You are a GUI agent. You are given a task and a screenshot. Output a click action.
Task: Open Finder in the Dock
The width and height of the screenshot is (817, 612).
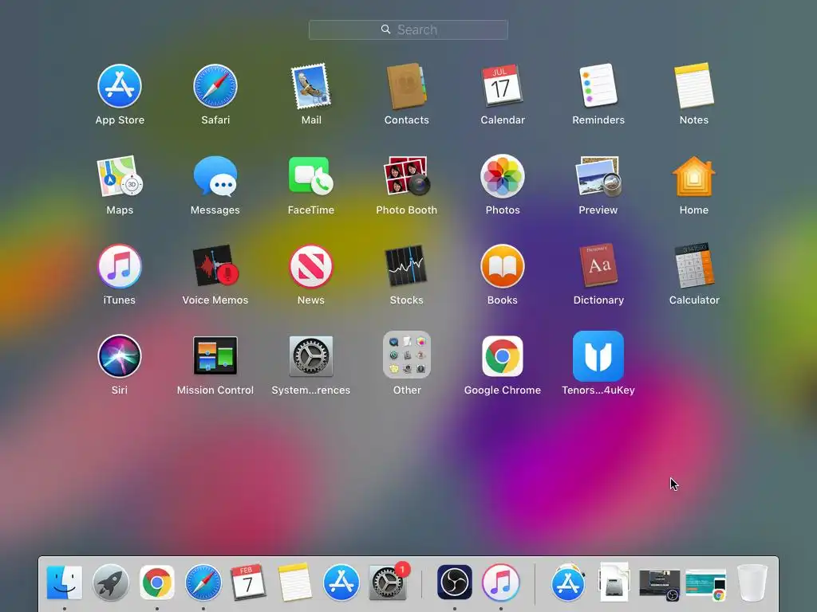click(64, 583)
